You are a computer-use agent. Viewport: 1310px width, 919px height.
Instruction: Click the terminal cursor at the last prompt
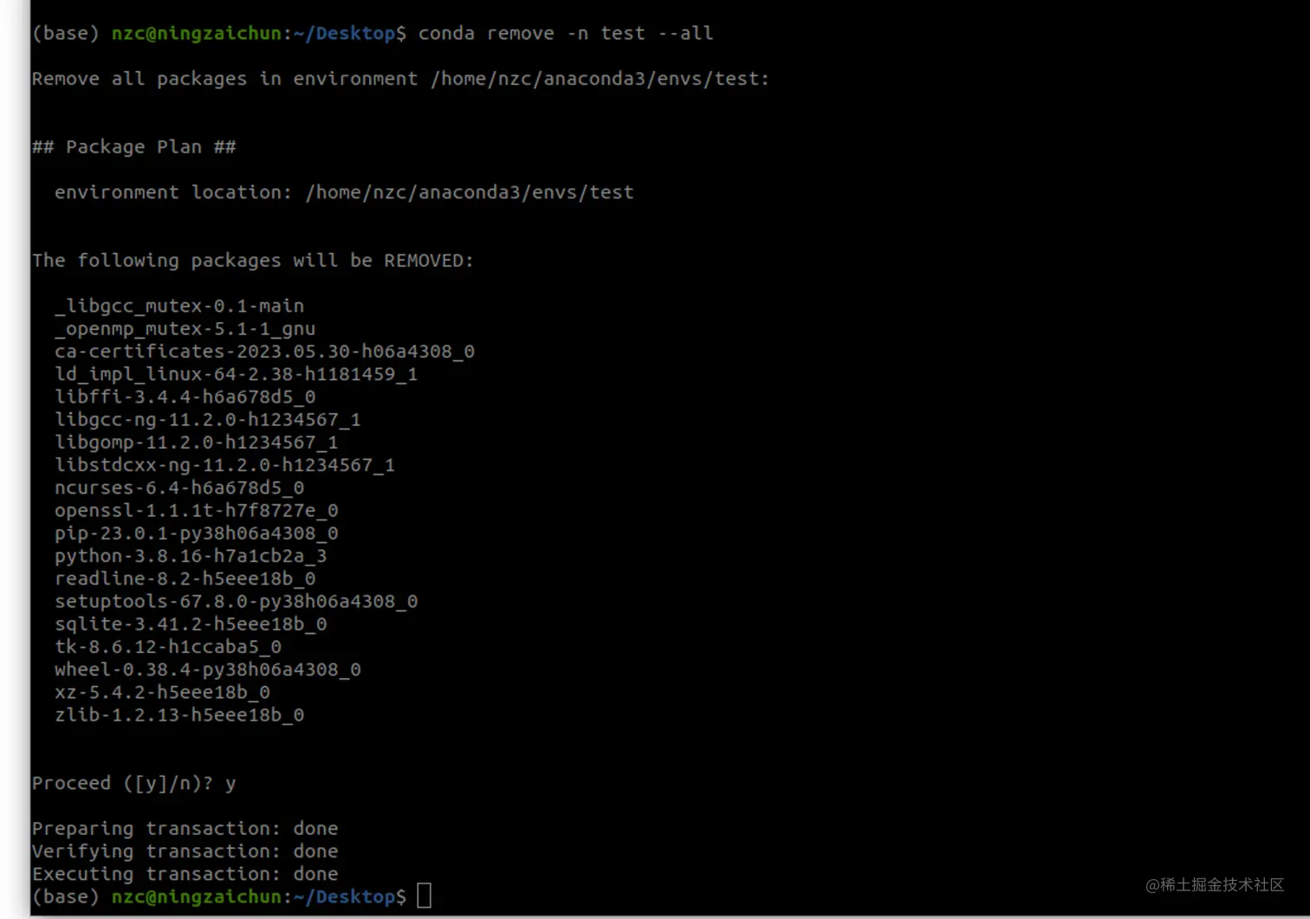424,896
